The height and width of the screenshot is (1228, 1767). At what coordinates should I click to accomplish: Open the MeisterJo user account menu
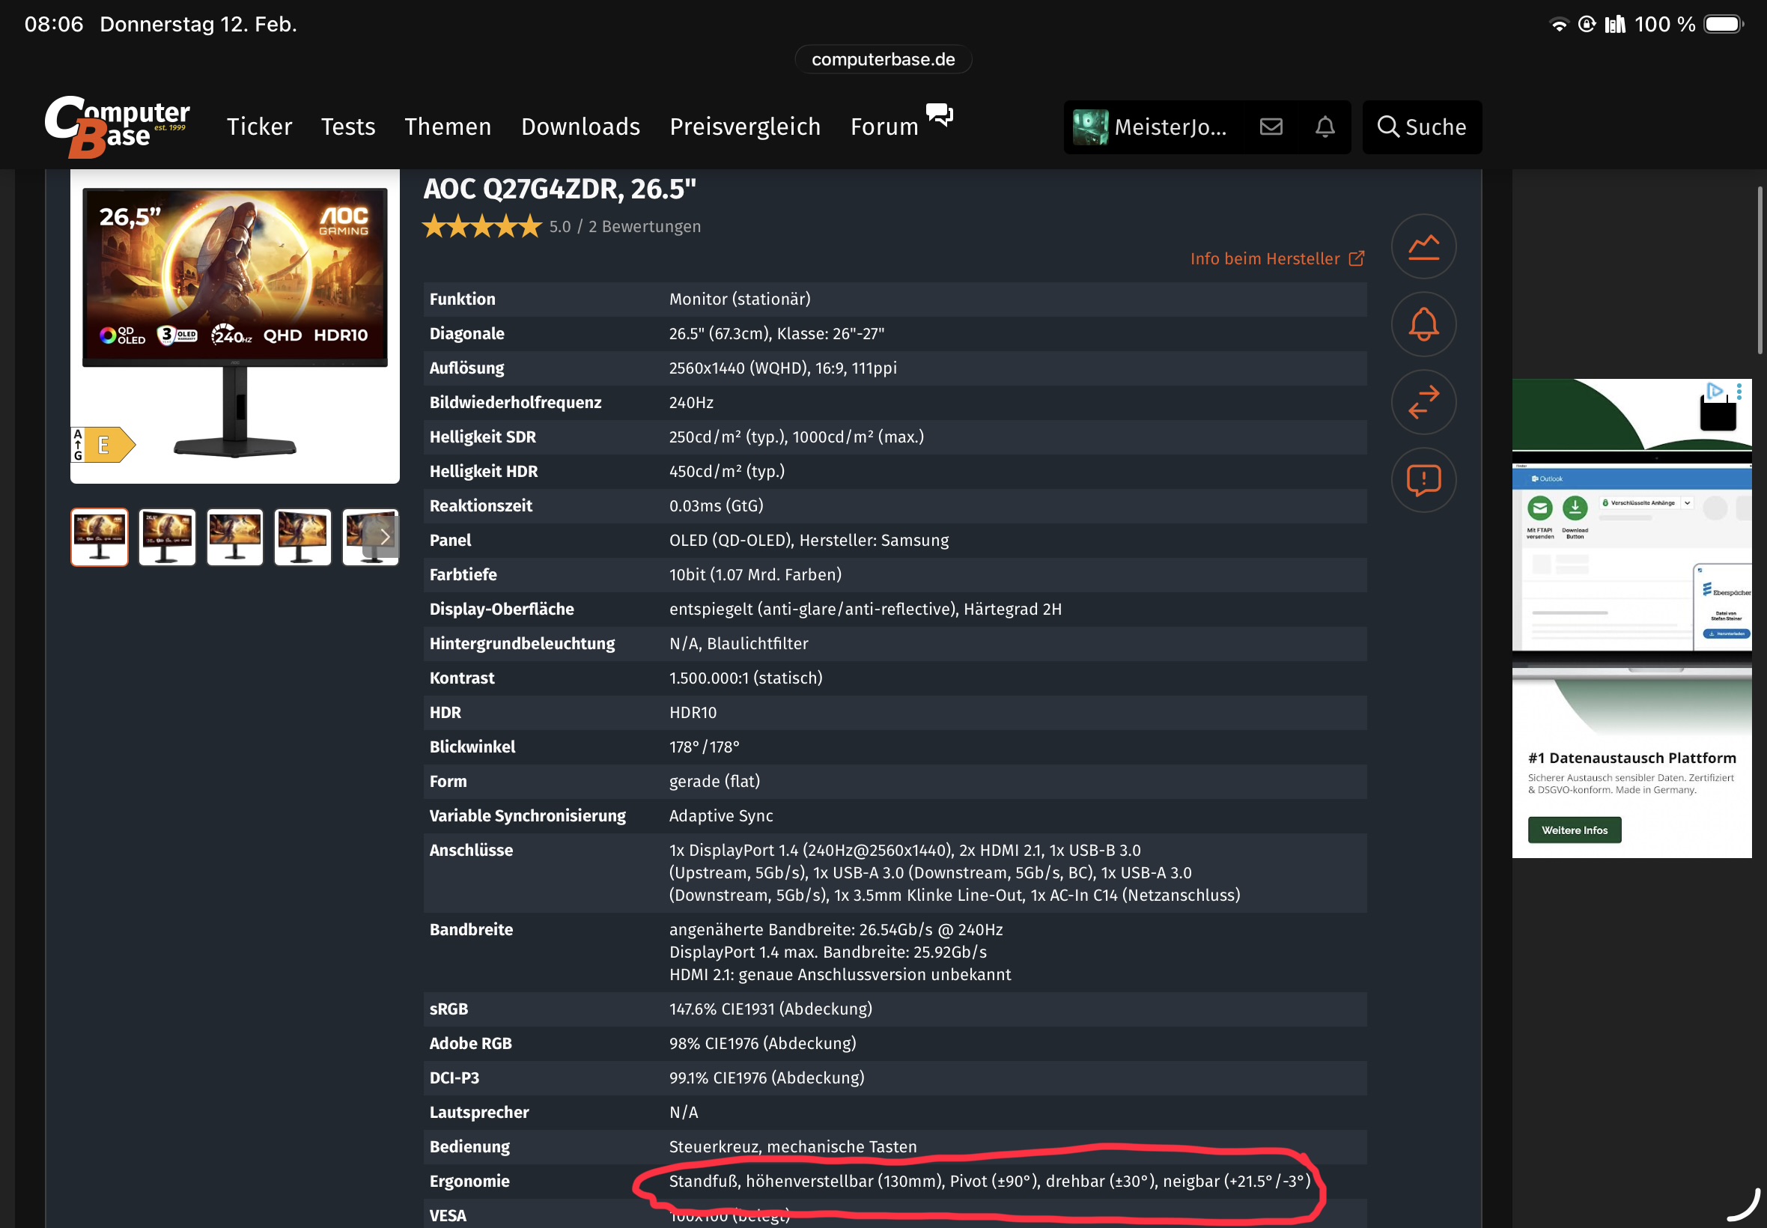1152,127
